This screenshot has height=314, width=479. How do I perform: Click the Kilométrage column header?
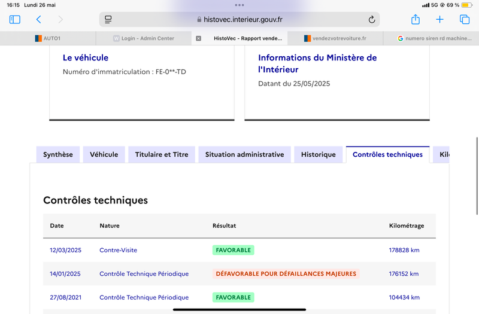coord(407,226)
